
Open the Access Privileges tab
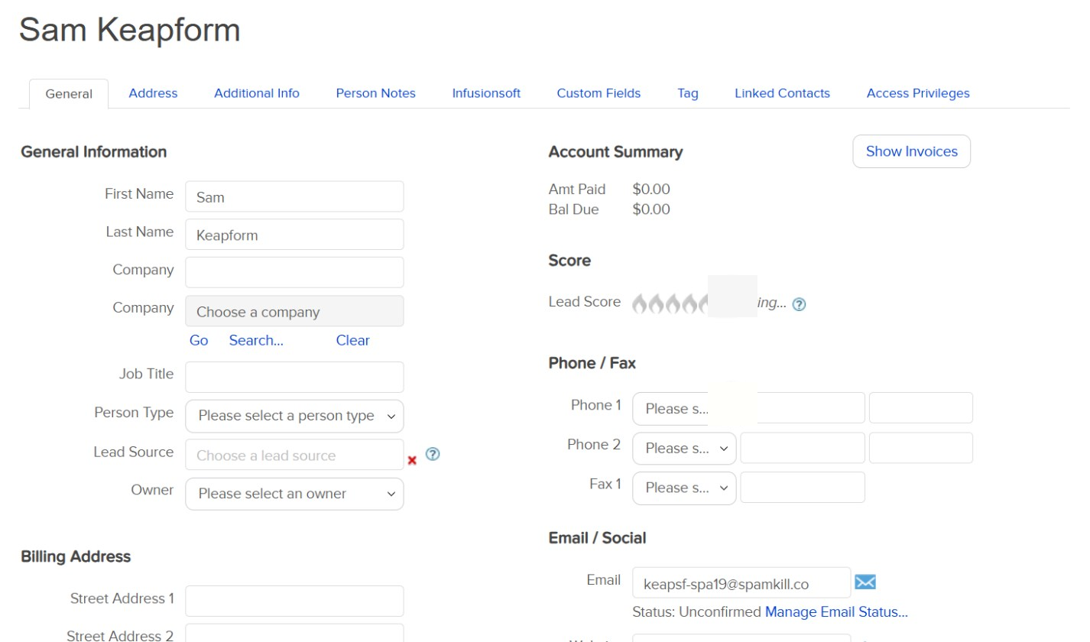click(918, 93)
